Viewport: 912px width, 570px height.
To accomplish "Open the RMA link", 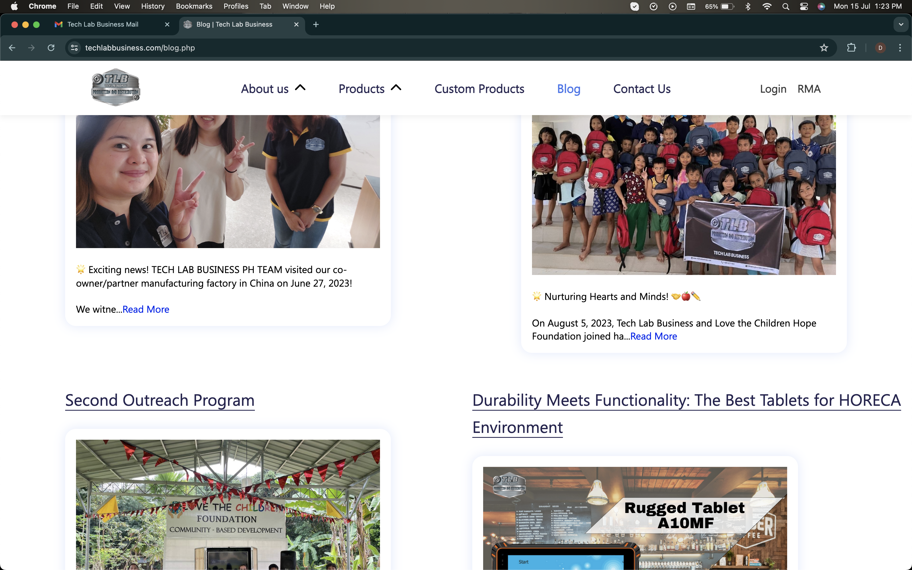I will pyautogui.click(x=809, y=89).
